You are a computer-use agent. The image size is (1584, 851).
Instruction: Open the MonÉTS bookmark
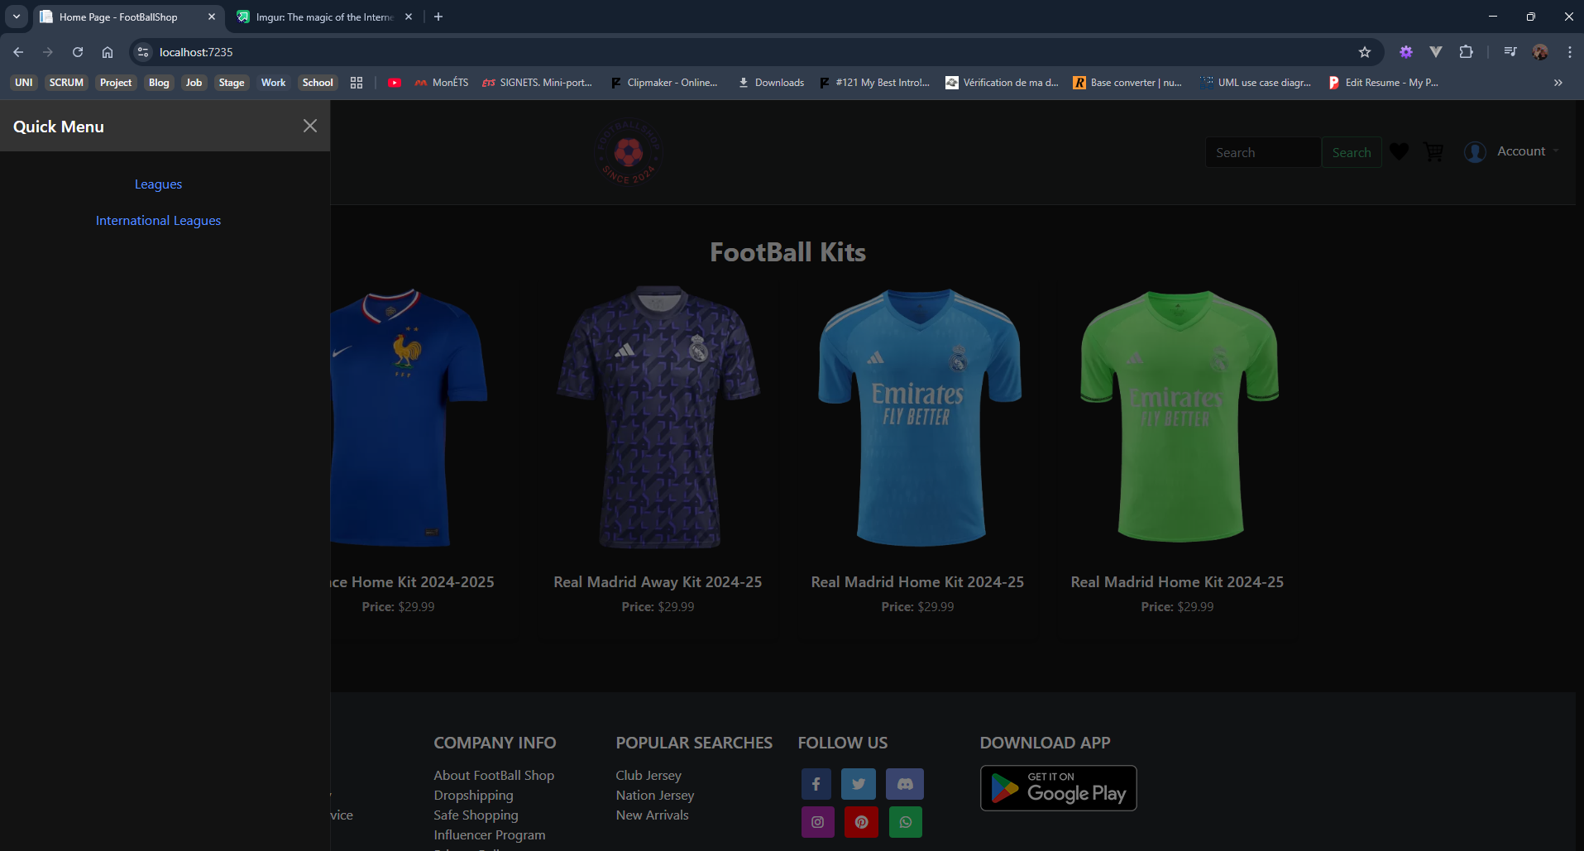(x=442, y=83)
